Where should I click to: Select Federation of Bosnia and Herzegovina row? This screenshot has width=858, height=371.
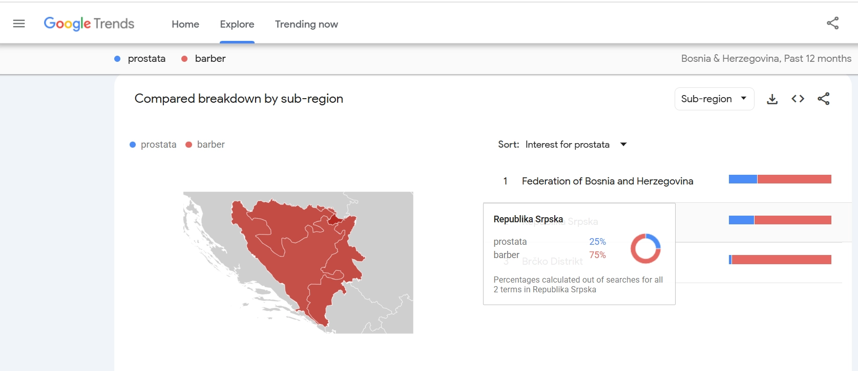[x=607, y=181]
